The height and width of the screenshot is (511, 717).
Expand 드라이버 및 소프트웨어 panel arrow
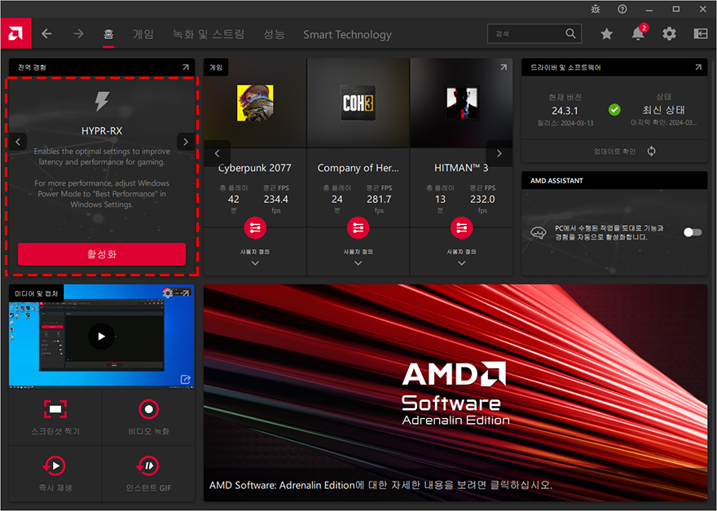(698, 68)
